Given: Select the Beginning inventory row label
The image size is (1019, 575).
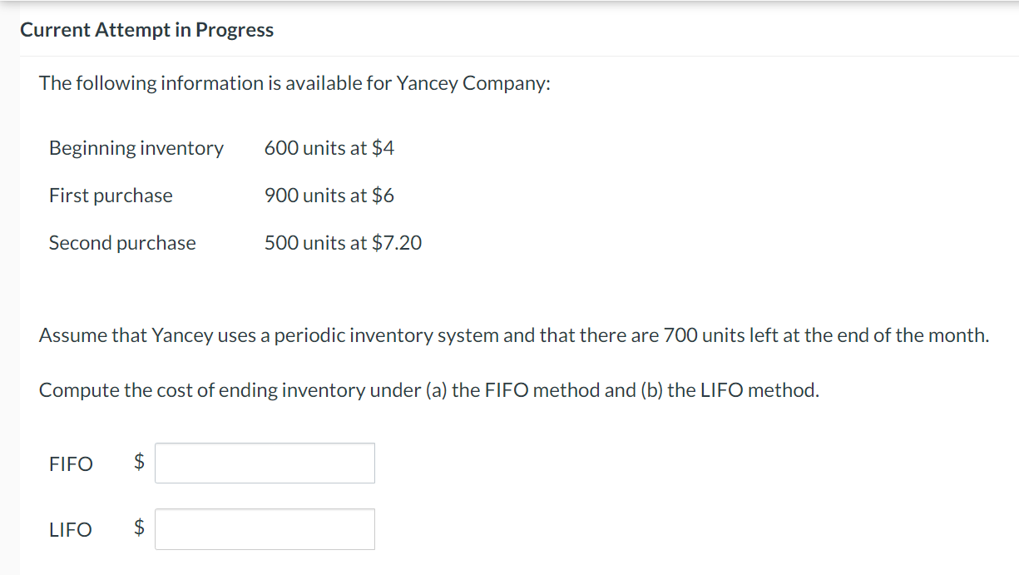Looking at the screenshot, I should pos(136,147).
